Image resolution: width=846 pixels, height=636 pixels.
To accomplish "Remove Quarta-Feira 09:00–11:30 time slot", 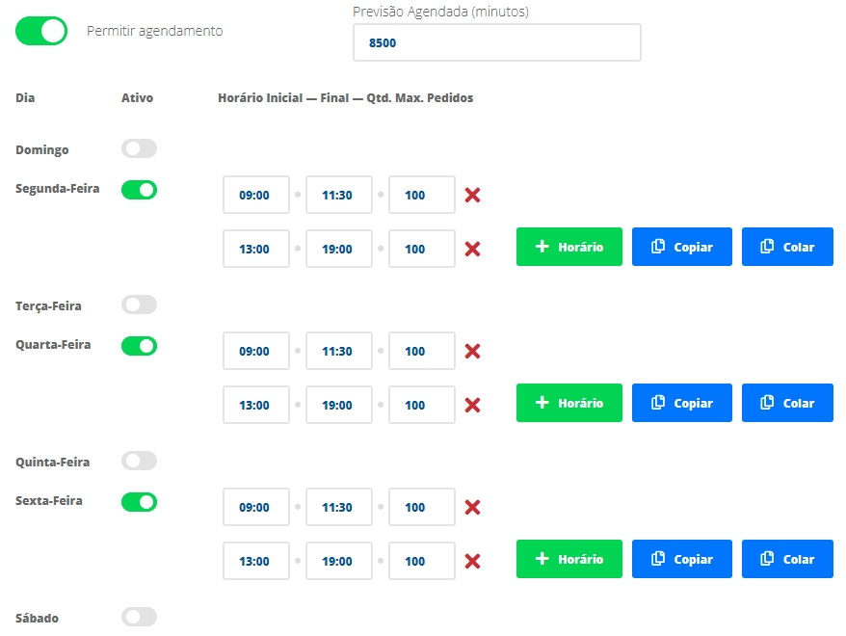I will point(472,352).
